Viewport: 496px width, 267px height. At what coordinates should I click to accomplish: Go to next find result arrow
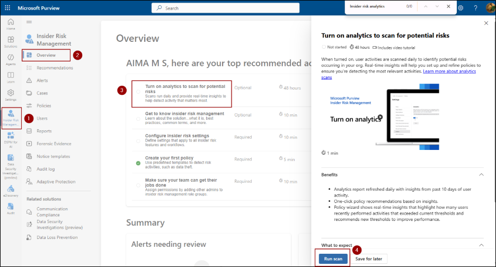click(437, 6)
